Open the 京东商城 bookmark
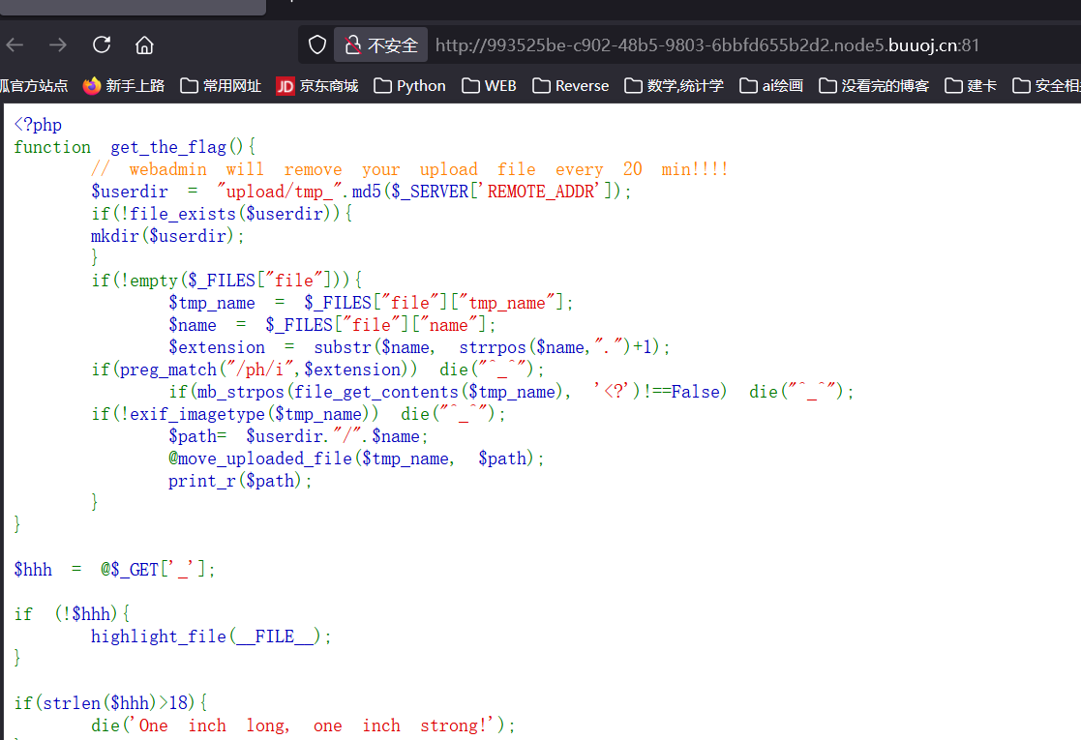Viewport: 1081px width, 740px height. [317, 85]
